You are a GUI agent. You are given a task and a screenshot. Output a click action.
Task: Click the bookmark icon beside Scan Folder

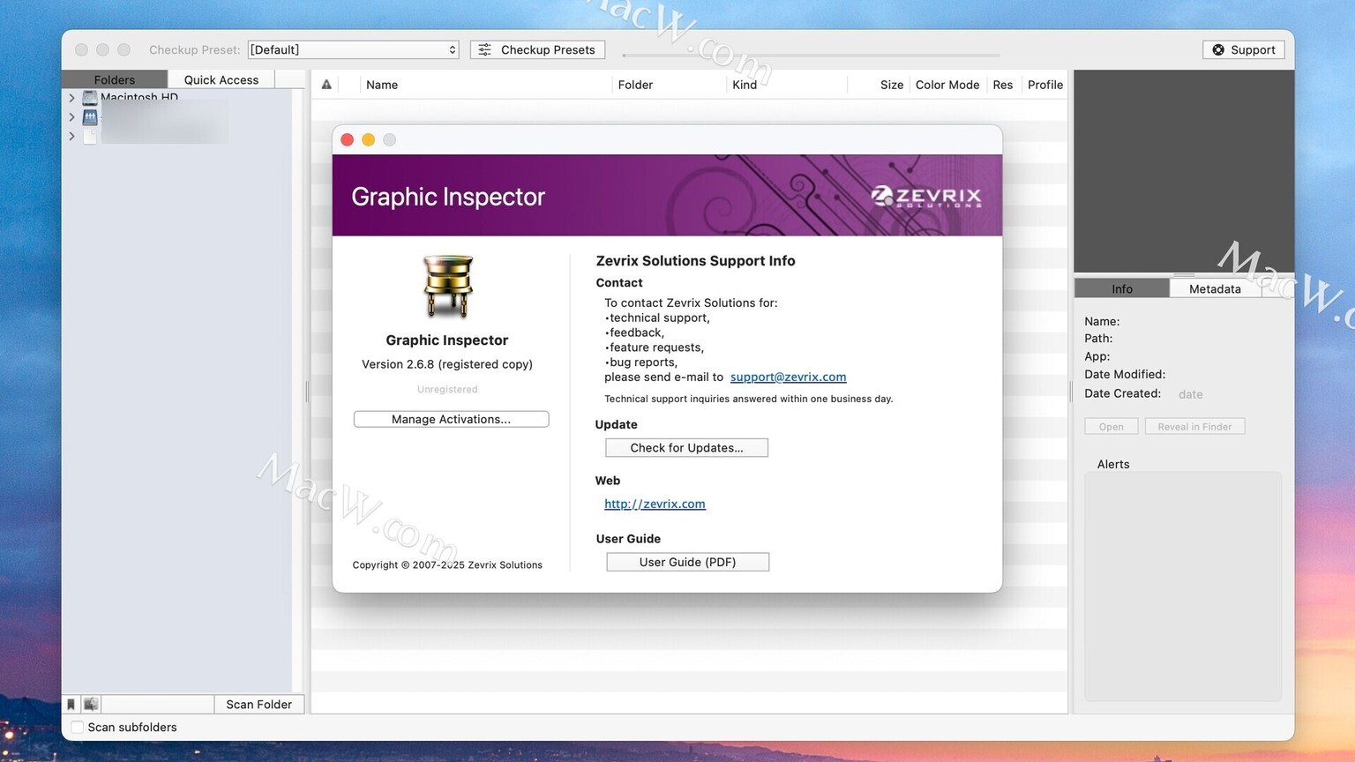pos(71,704)
